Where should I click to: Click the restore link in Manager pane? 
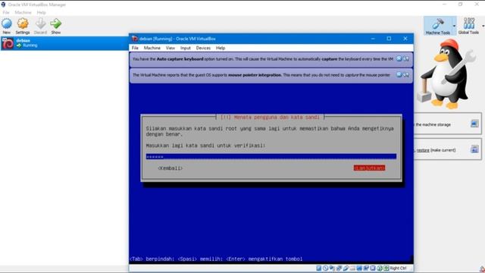pos(423,150)
